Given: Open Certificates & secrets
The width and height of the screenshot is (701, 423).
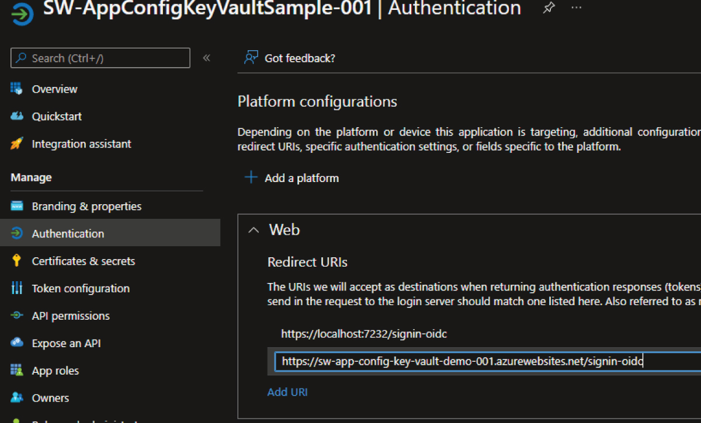Looking at the screenshot, I should (x=84, y=261).
